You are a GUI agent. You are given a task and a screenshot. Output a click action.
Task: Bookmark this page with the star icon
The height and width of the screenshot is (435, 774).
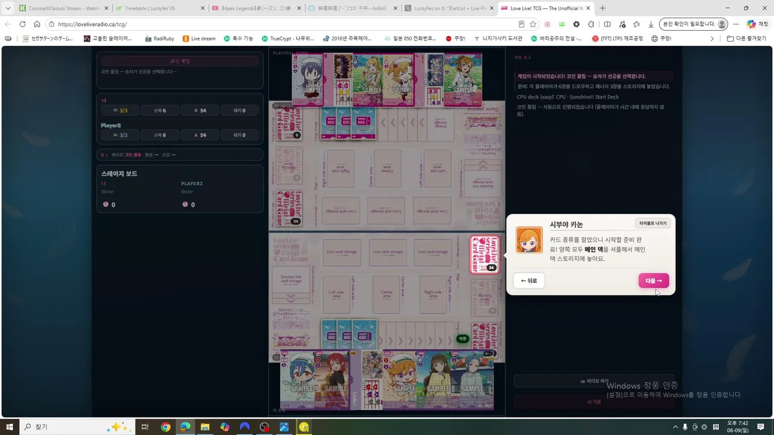click(x=533, y=24)
